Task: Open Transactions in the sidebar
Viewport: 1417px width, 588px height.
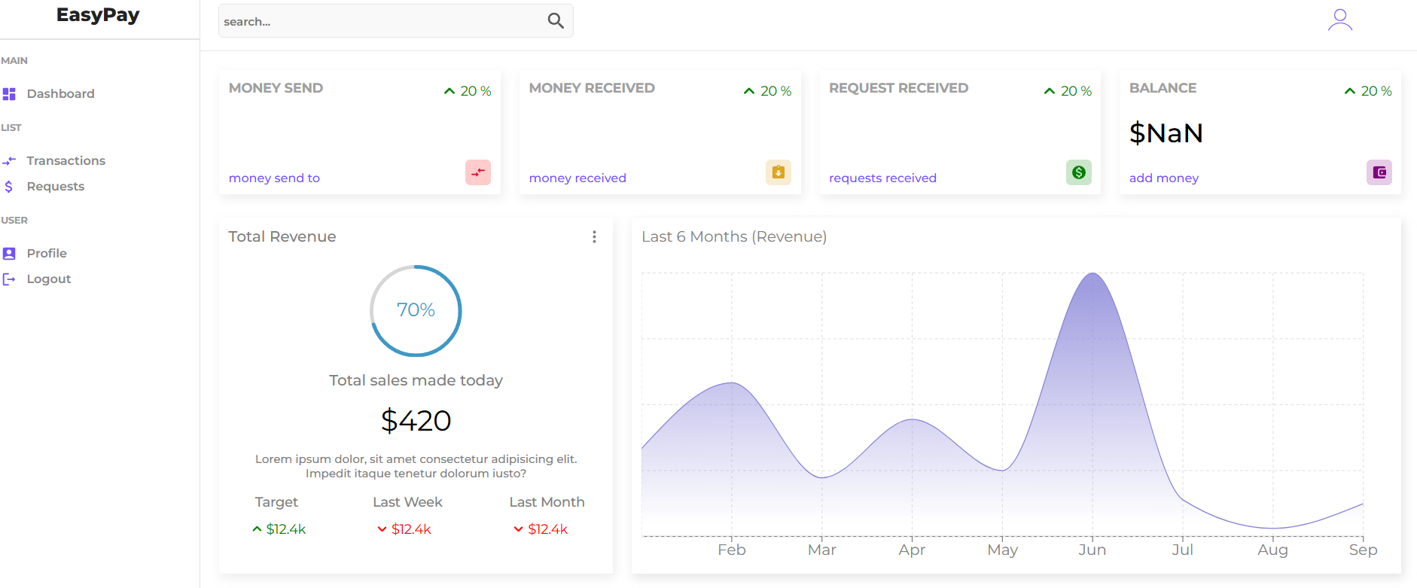Action: click(x=66, y=161)
